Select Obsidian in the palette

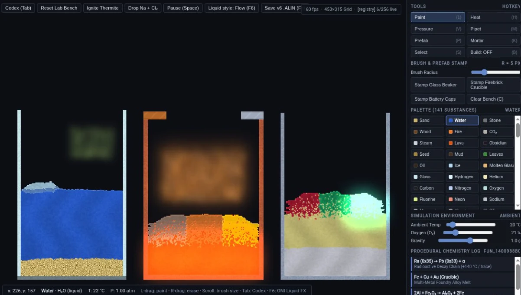coord(497,143)
